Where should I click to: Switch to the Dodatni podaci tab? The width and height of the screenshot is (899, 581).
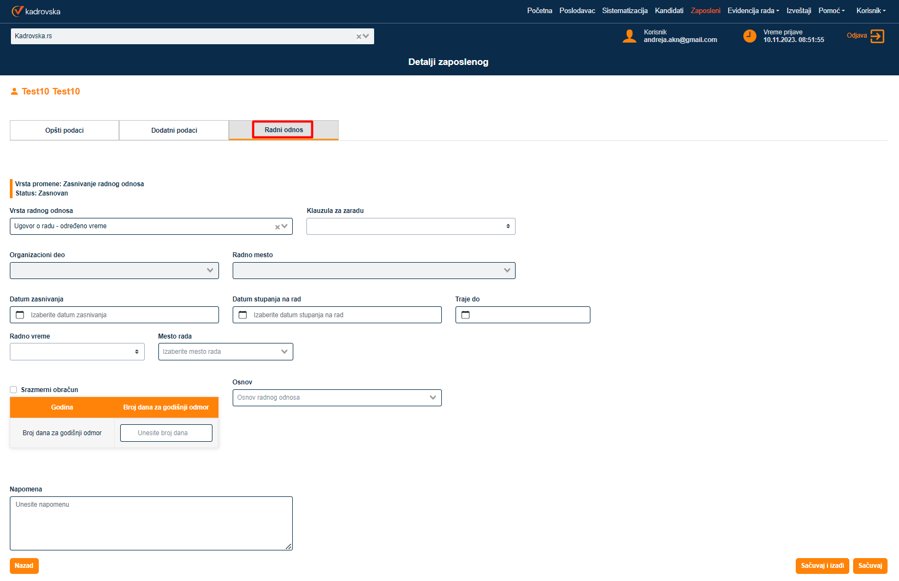coord(174,131)
